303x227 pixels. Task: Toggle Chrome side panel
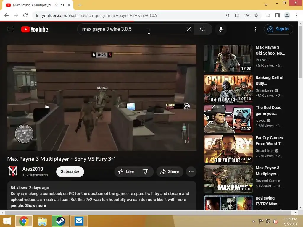click(278, 15)
